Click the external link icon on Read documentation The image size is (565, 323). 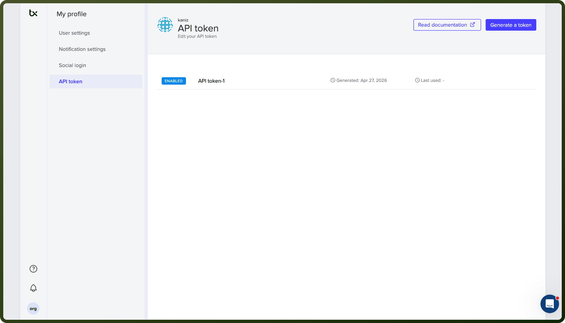coord(472,25)
